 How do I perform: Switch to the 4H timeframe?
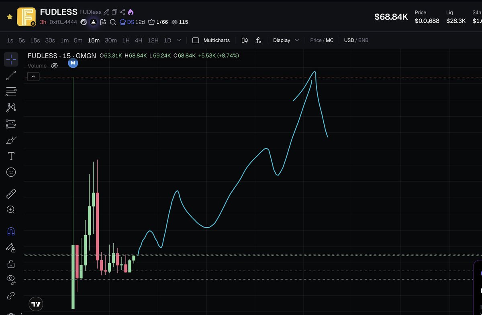point(139,40)
